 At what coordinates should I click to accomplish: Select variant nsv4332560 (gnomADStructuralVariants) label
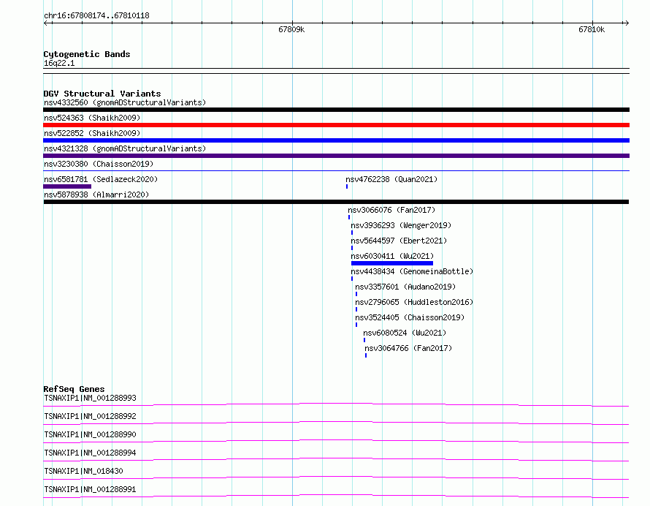125,102
